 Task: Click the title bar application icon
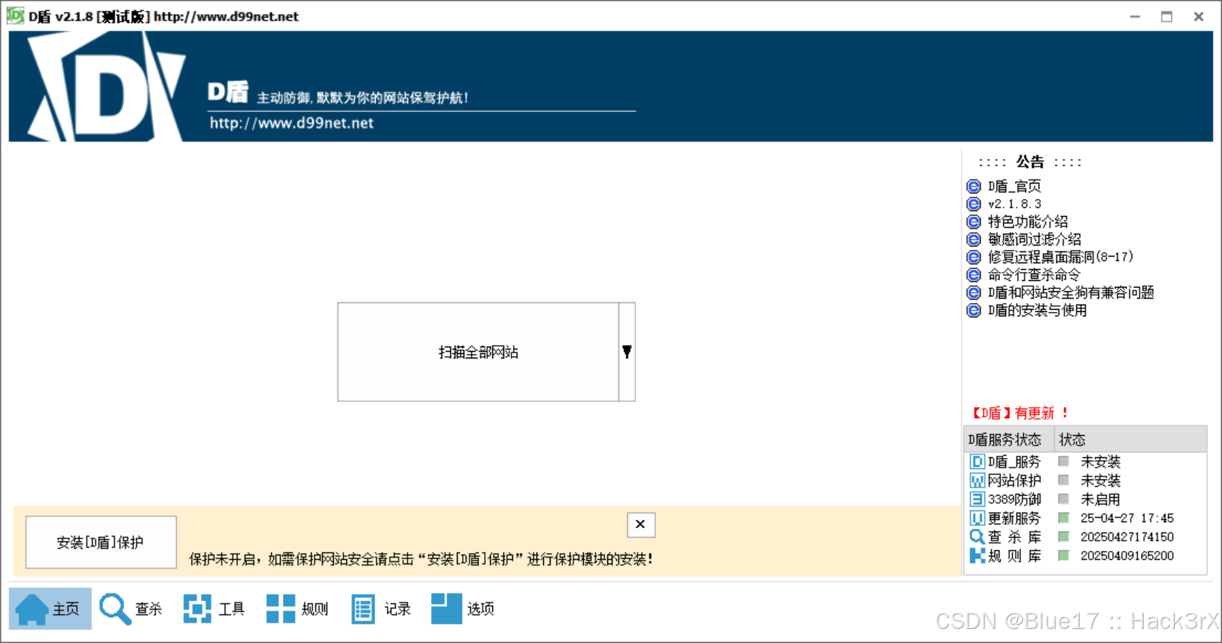pyautogui.click(x=15, y=15)
